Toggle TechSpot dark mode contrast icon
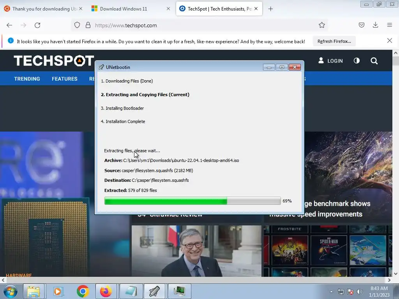Image resolution: width=399 pixels, height=299 pixels. click(357, 60)
